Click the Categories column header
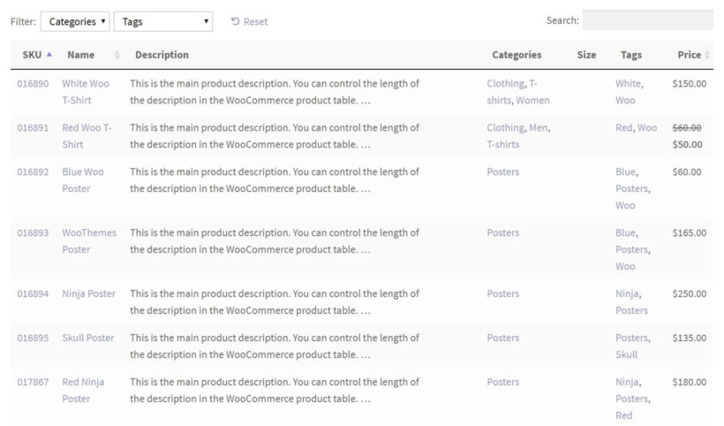Image resolution: width=724 pixels, height=426 pixels. click(x=517, y=55)
